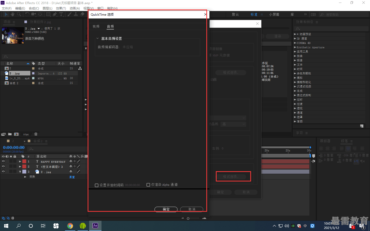Toggle continuous rasterize switch on HAPPY EVERYDAY layer
This screenshot has height=231, width=370.
point(75,161)
